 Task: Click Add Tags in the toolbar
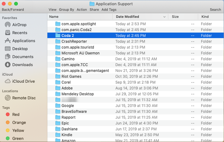pyautogui.click(x=109, y=10)
